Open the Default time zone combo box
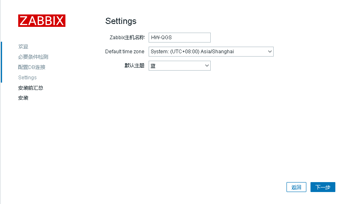Viewport: 349px width, 204px height. click(211, 52)
